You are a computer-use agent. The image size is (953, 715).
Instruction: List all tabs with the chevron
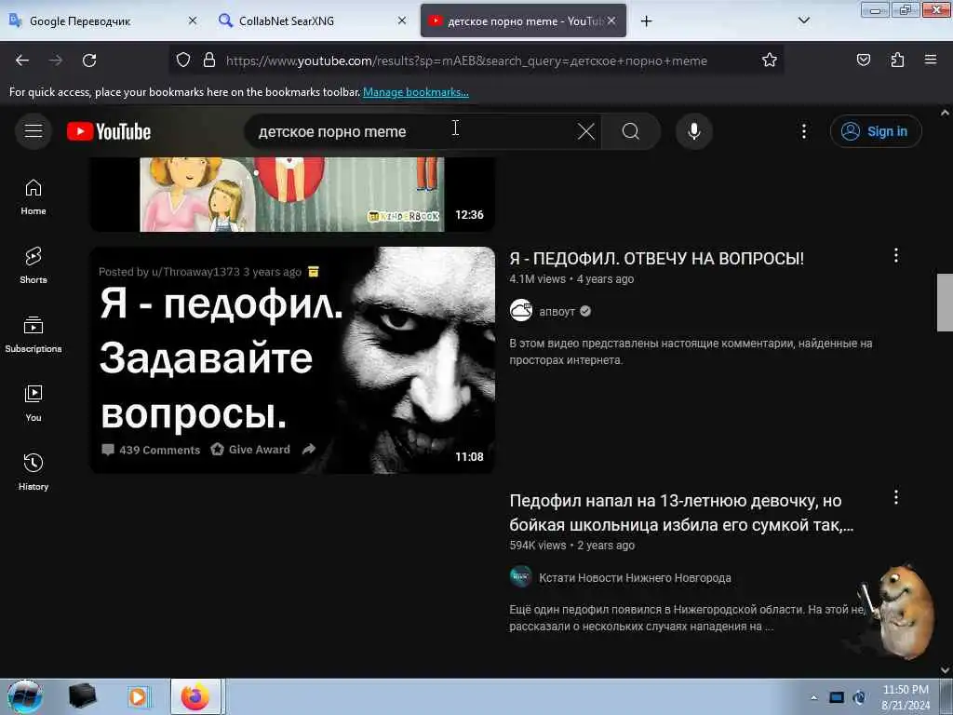coord(803,20)
